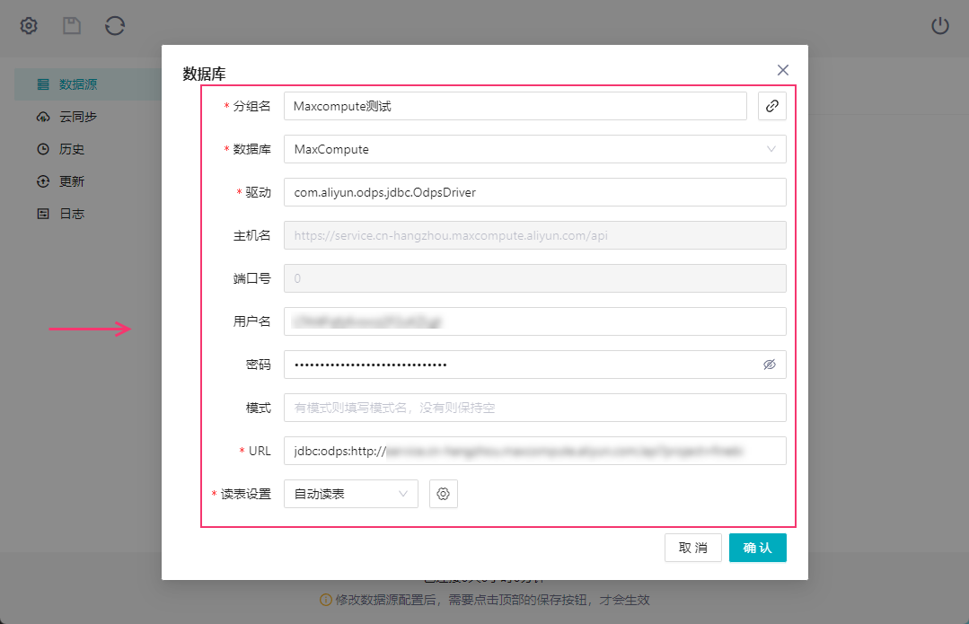The width and height of the screenshot is (969, 624).
Task: Click the 取消 button
Action: click(692, 548)
